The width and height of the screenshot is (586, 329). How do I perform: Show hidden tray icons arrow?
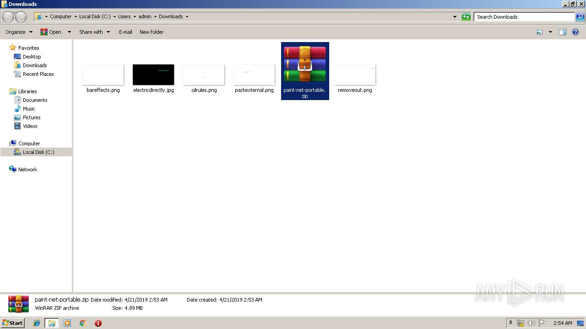[511, 323]
